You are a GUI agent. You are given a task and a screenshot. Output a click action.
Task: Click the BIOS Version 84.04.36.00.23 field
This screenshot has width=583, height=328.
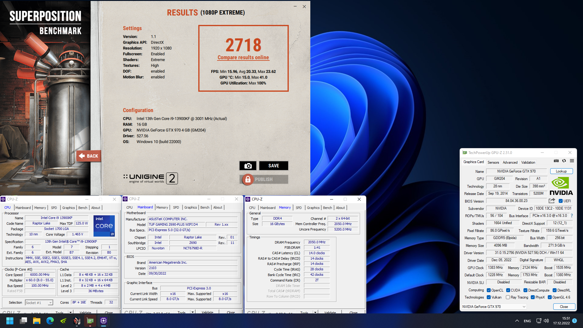(516, 201)
